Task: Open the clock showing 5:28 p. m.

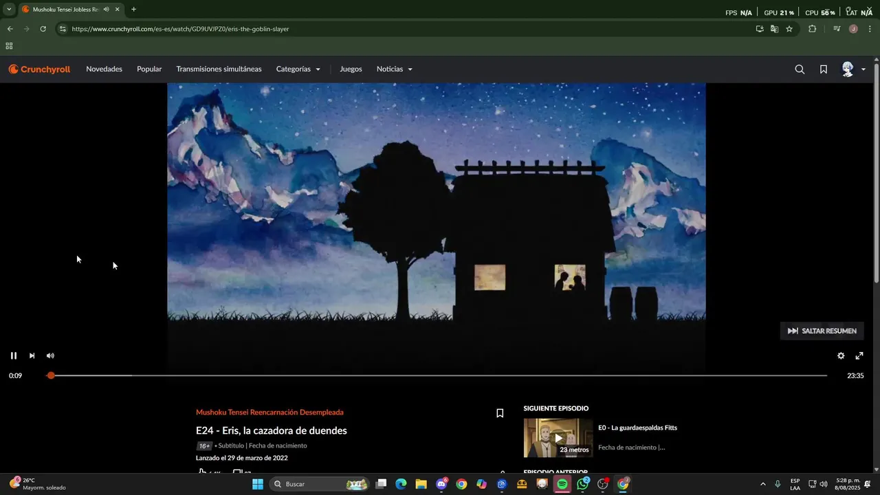Action: (848, 484)
